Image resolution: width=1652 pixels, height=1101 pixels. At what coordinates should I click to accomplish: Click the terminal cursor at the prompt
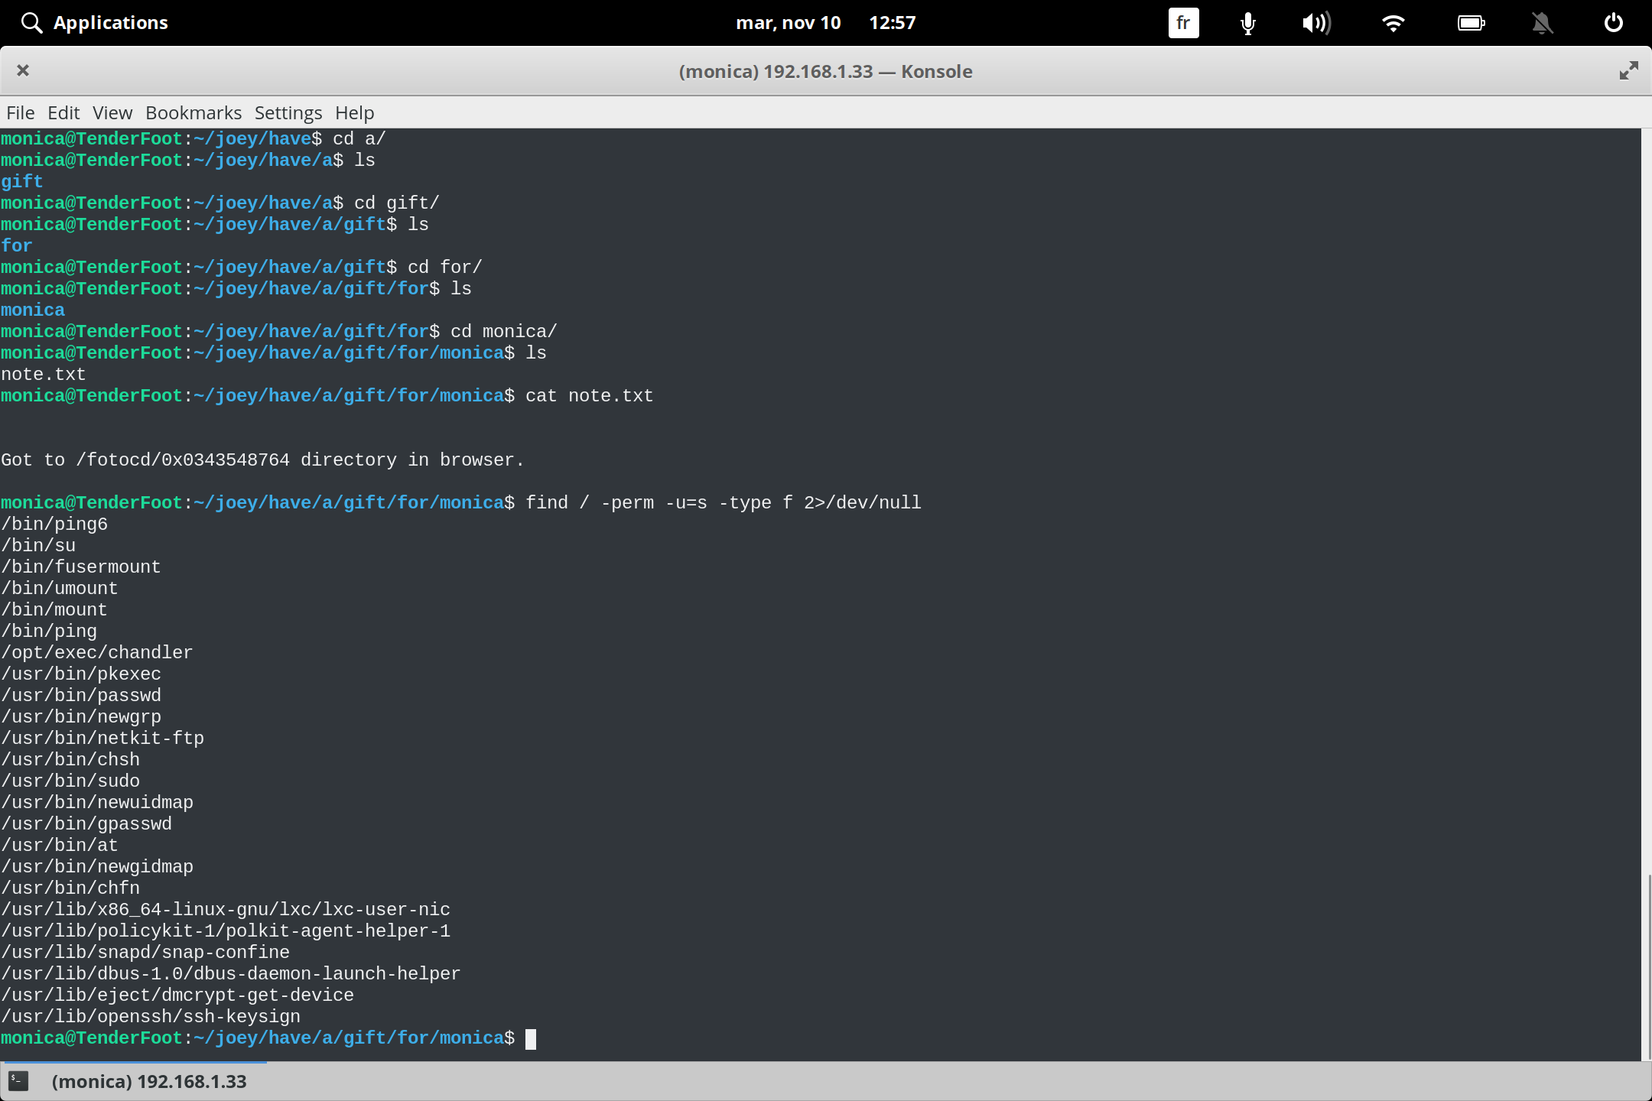[532, 1038]
